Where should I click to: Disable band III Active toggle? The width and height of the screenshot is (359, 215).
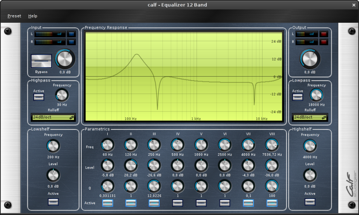coord(154,203)
